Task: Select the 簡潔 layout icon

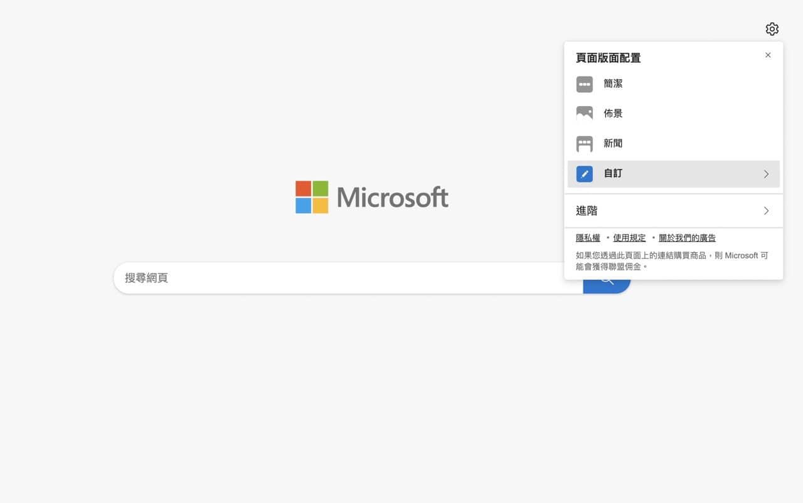Action: 584,84
